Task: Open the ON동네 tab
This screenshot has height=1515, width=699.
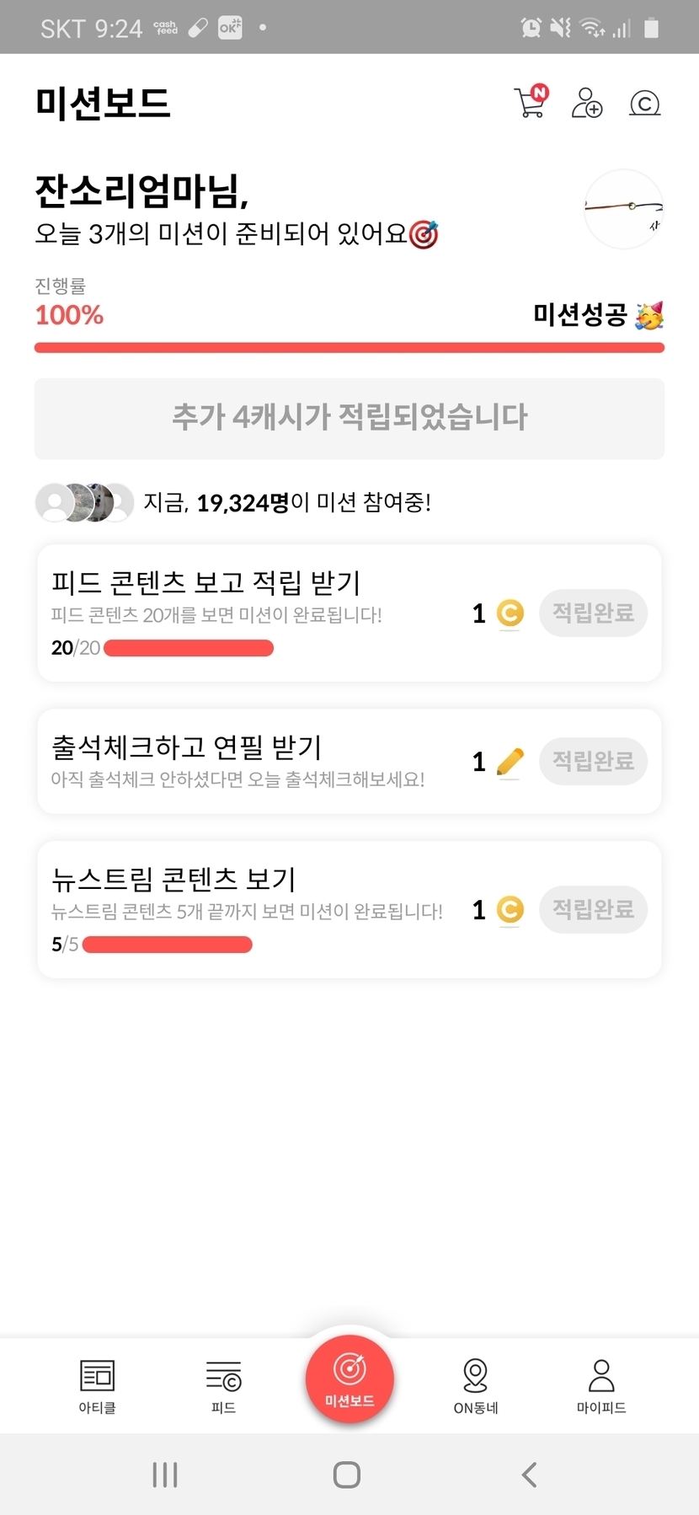Action: click(476, 1385)
